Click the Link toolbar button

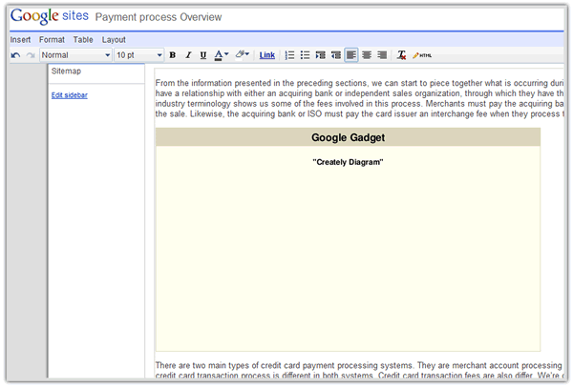pyautogui.click(x=267, y=55)
